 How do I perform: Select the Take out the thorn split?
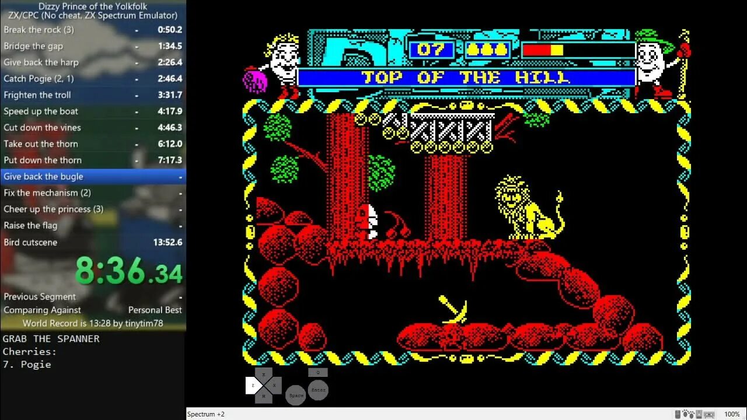coord(93,143)
